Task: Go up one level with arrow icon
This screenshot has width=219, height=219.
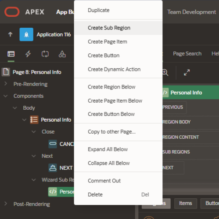Action: pos(10,34)
